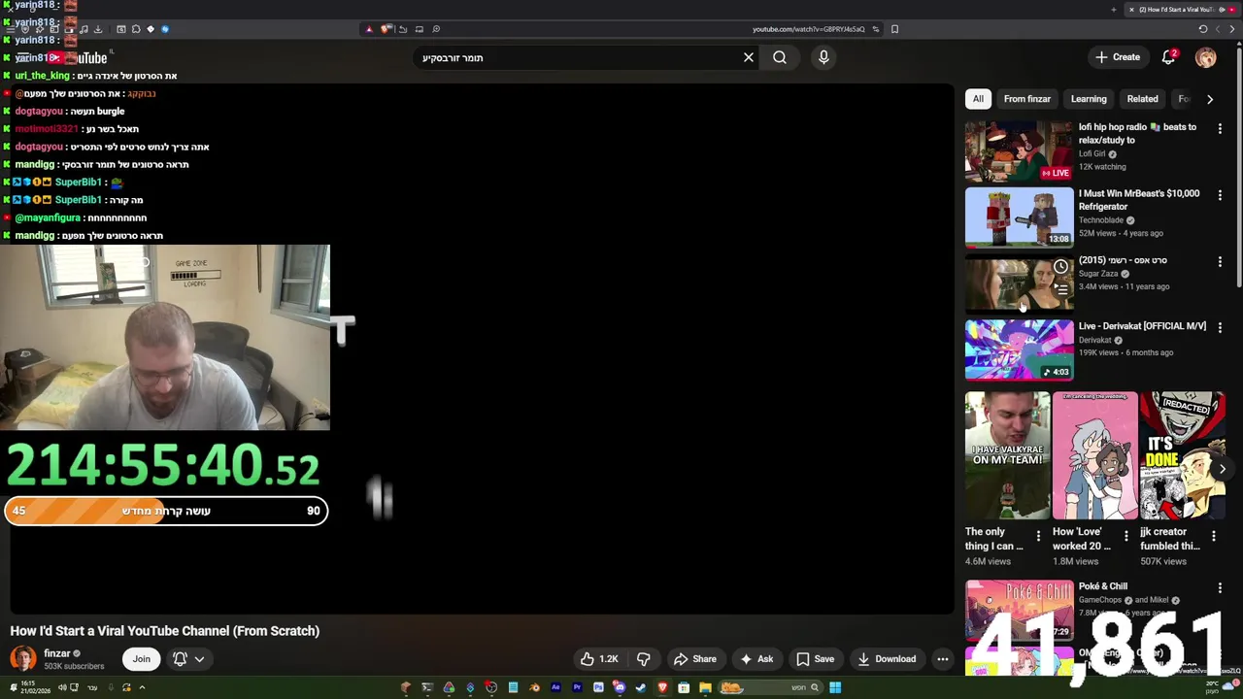This screenshot has height=699, width=1243.
Task: Open Discord from the taskbar
Action: click(620, 687)
